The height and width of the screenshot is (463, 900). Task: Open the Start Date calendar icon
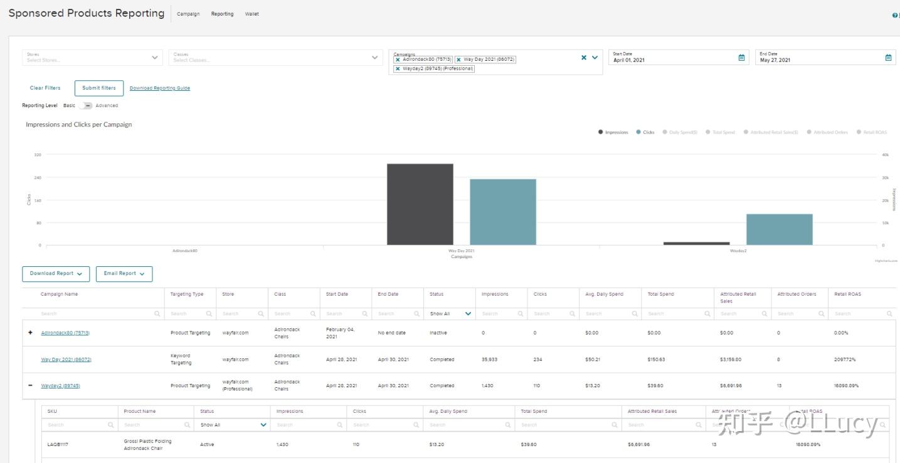pos(741,58)
